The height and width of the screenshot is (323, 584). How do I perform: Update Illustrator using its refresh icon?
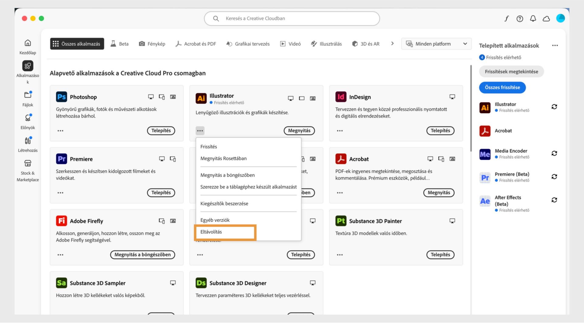coord(554,107)
